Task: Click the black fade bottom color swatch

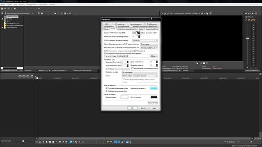Action: coord(154,97)
